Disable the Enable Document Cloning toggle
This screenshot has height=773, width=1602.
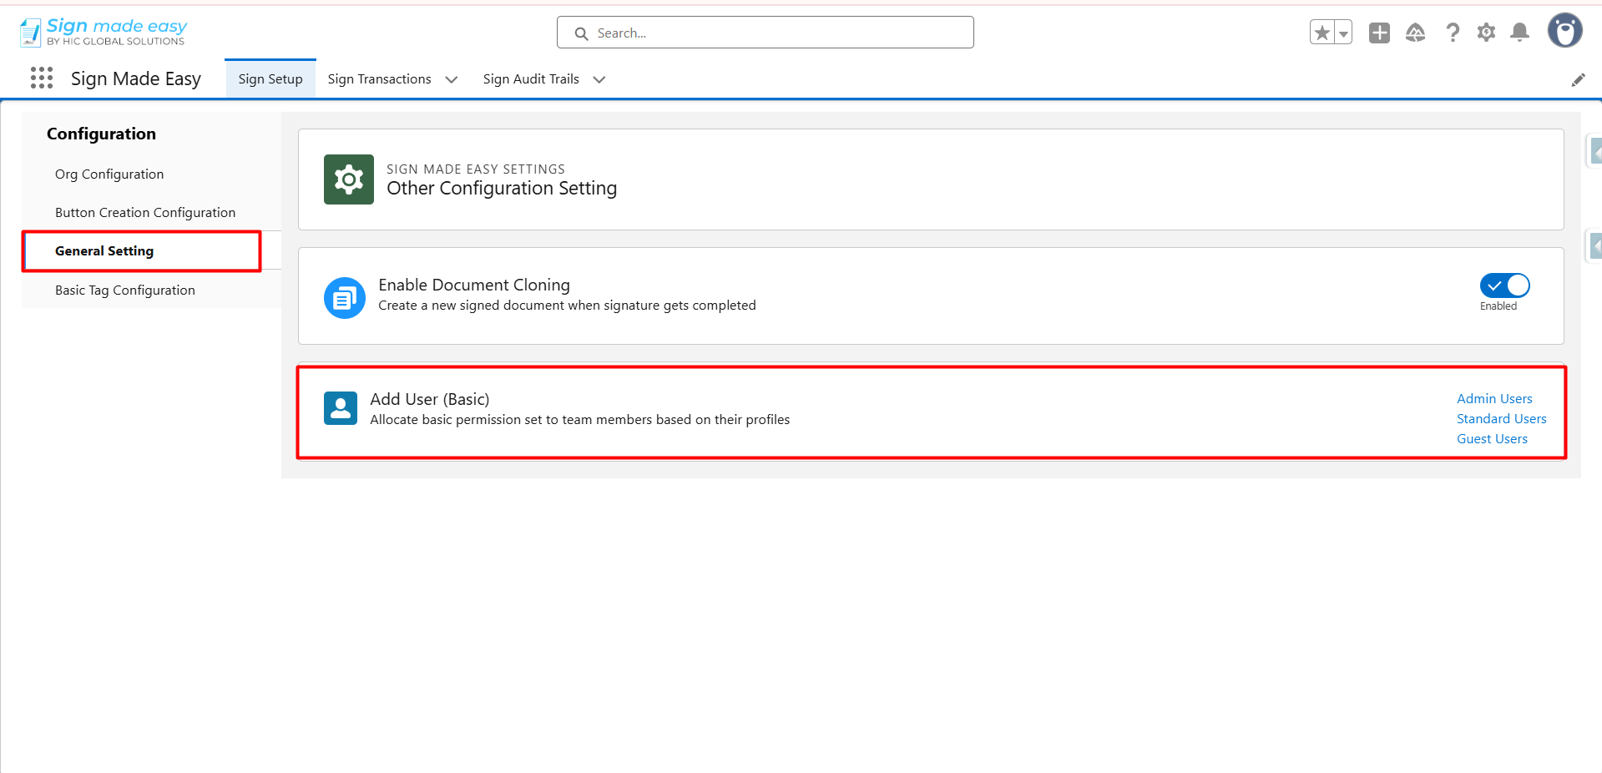1504,285
